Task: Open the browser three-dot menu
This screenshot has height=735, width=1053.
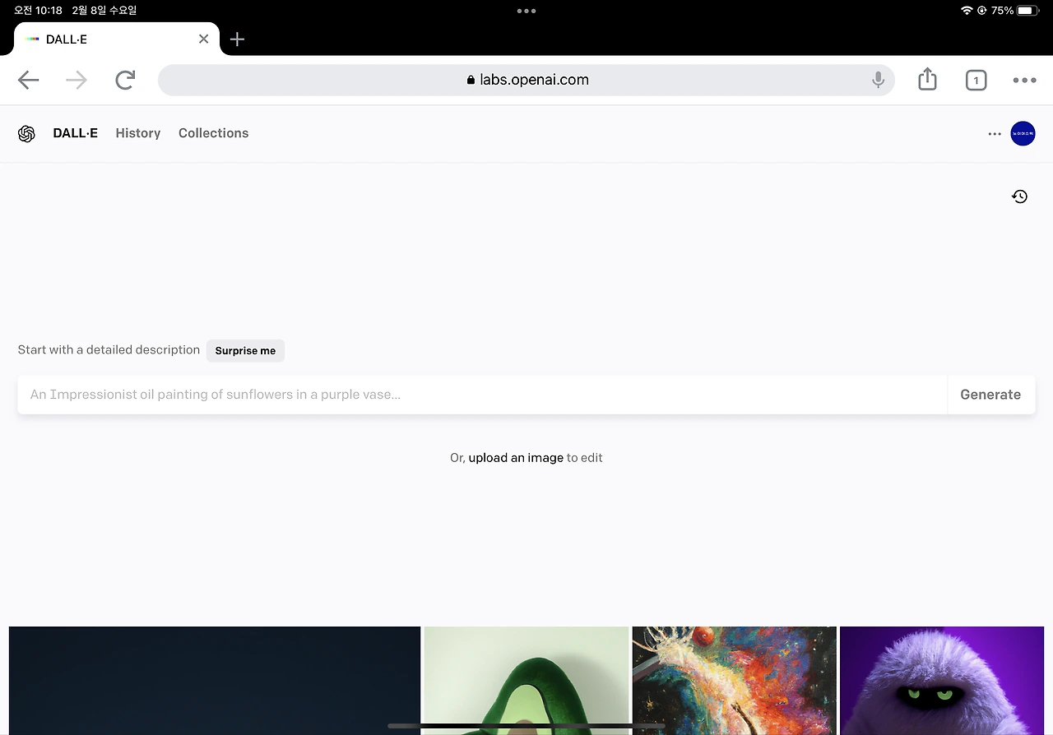Action: pyautogui.click(x=1024, y=80)
